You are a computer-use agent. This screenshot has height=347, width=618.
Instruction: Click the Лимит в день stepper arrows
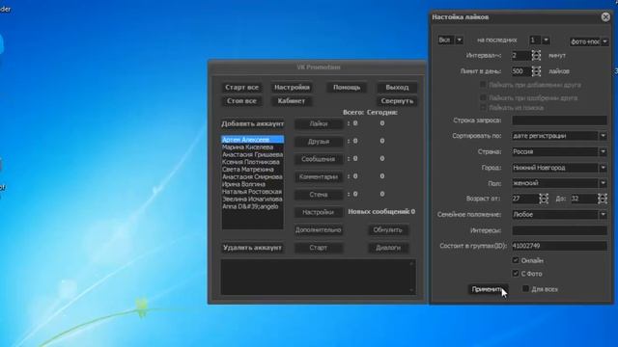point(536,71)
